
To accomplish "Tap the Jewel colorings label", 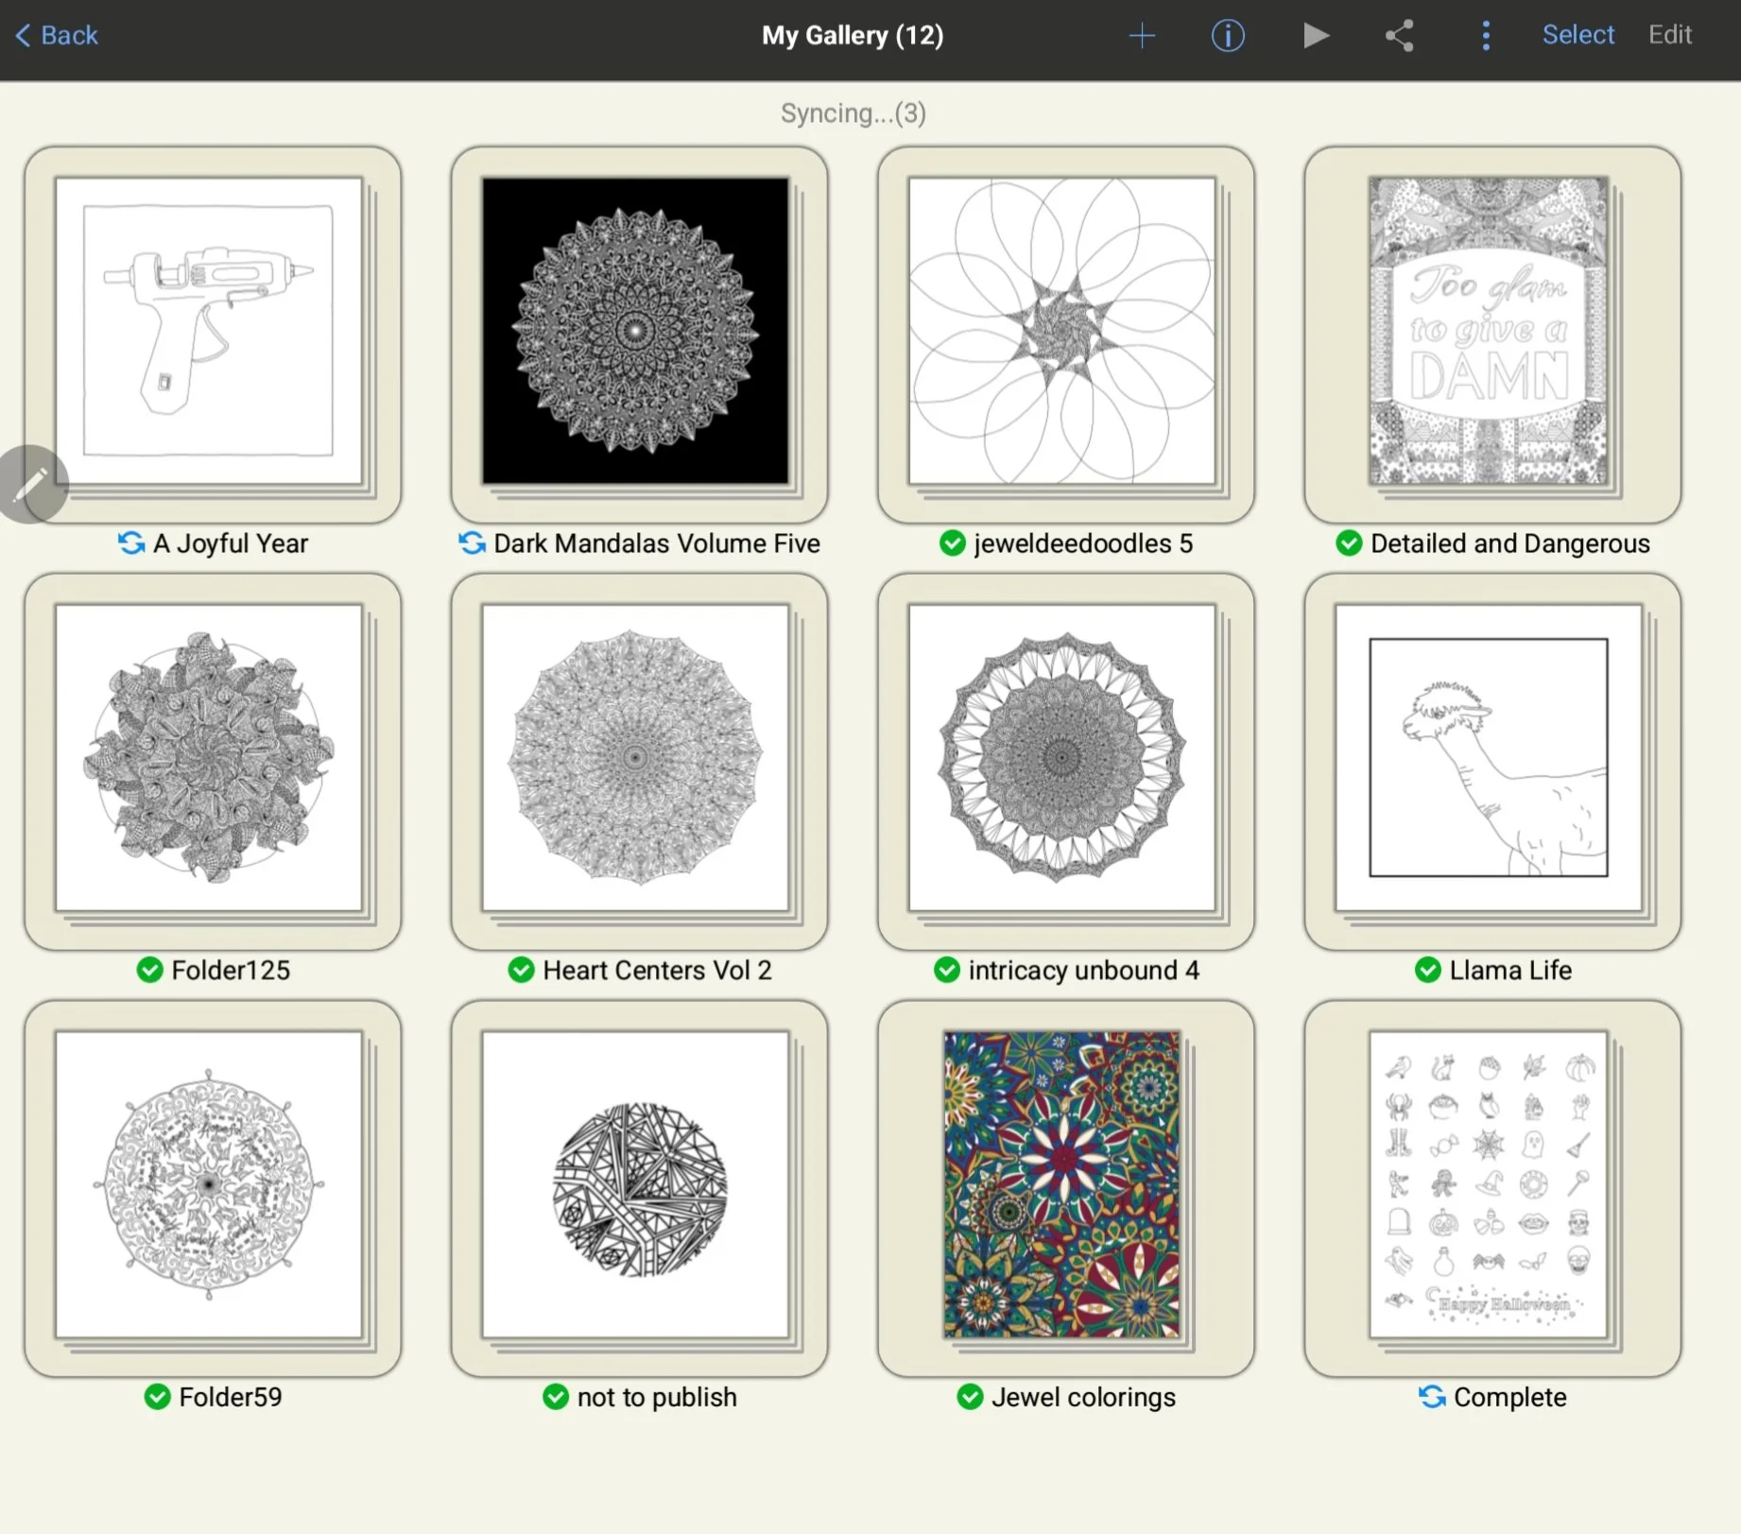I will [x=1083, y=1397].
